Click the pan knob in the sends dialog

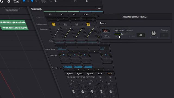(154, 33)
